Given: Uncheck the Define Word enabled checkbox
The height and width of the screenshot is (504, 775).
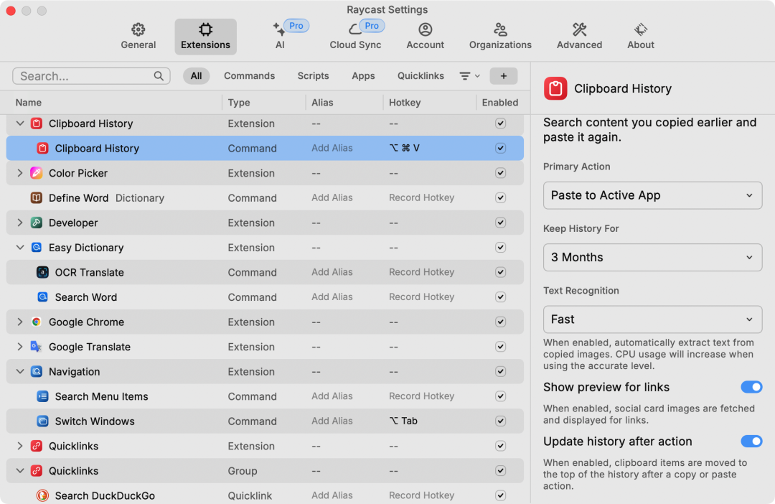Looking at the screenshot, I should click(x=501, y=197).
